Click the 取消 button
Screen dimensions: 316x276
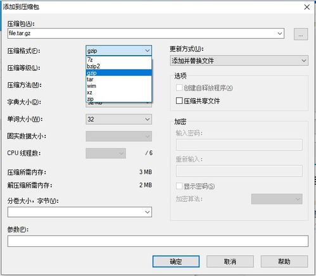coord(230,261)
